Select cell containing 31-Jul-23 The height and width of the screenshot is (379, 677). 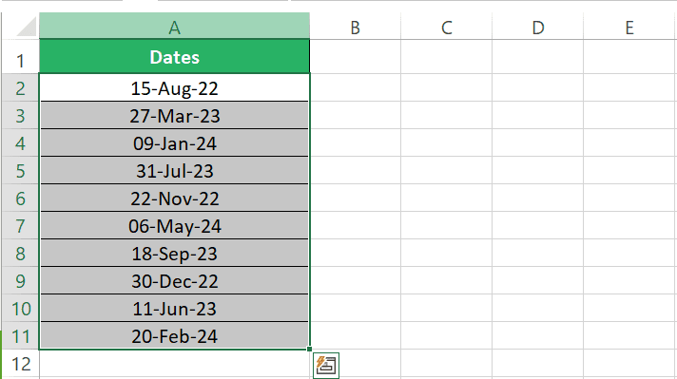pyautogui.click(x=174, y=170)
